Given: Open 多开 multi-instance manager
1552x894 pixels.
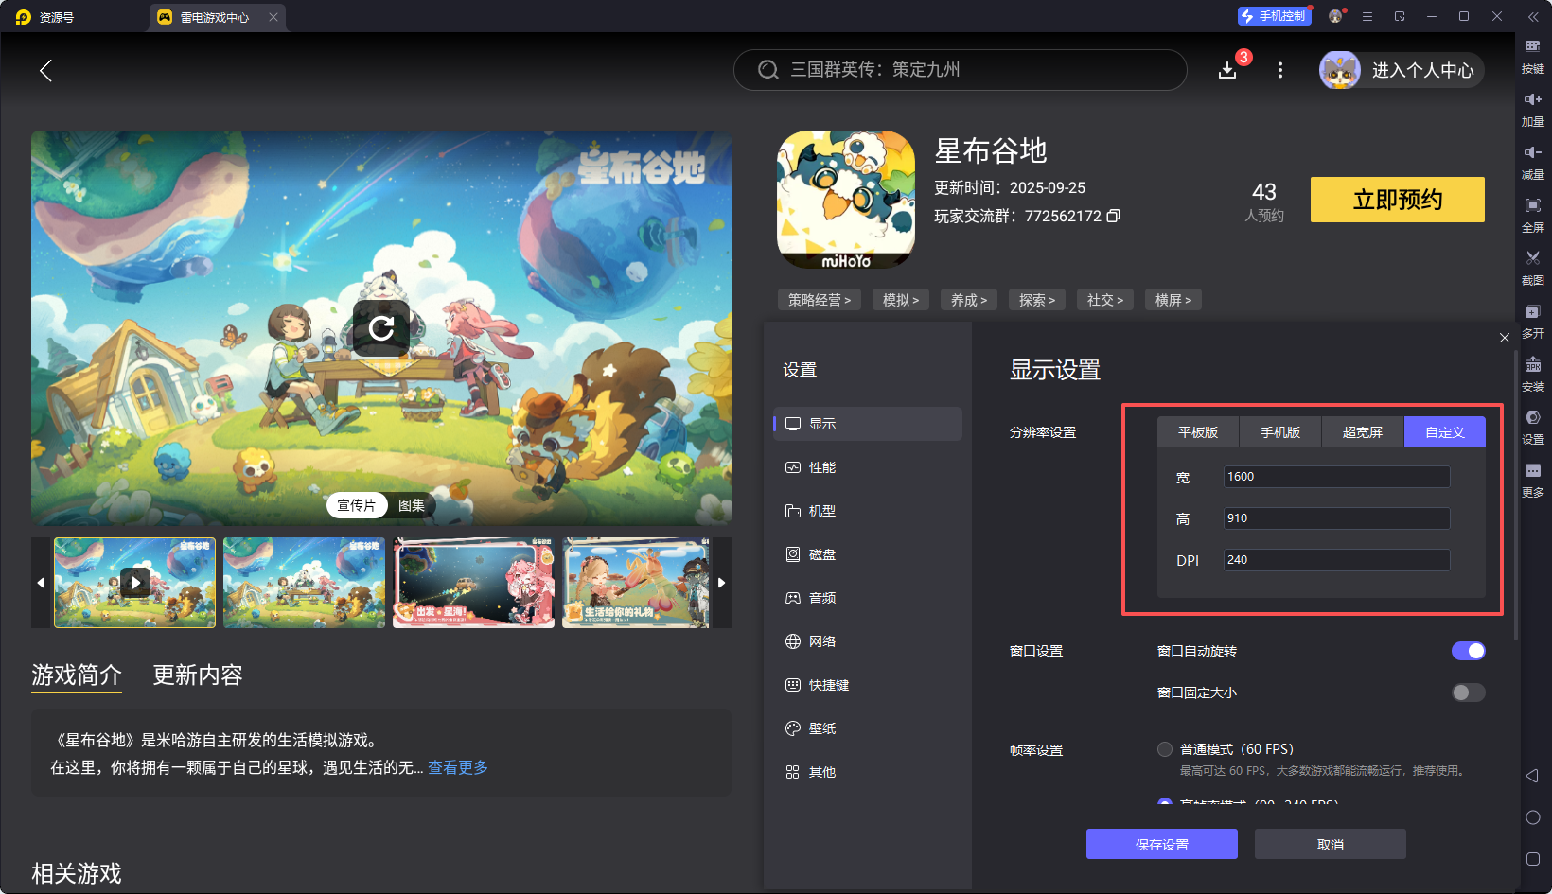Looking at the screenshot, I should coord(1533,322).
